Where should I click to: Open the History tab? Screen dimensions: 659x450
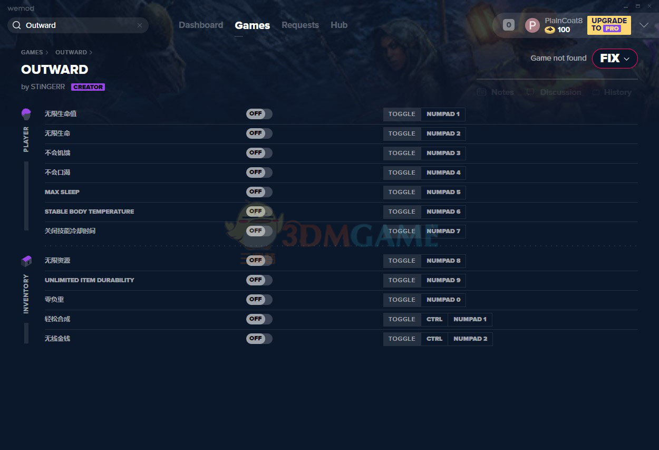click(617, 92)
